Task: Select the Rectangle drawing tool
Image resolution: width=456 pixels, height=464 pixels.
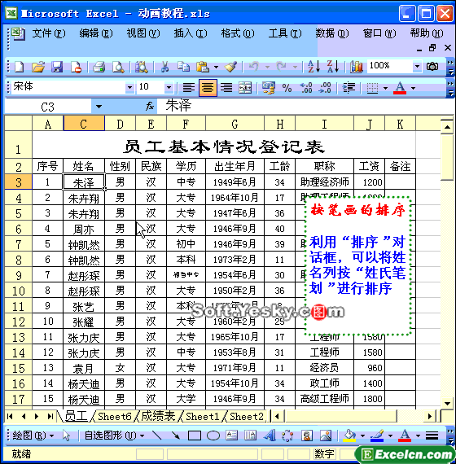Action: point(195,436)
